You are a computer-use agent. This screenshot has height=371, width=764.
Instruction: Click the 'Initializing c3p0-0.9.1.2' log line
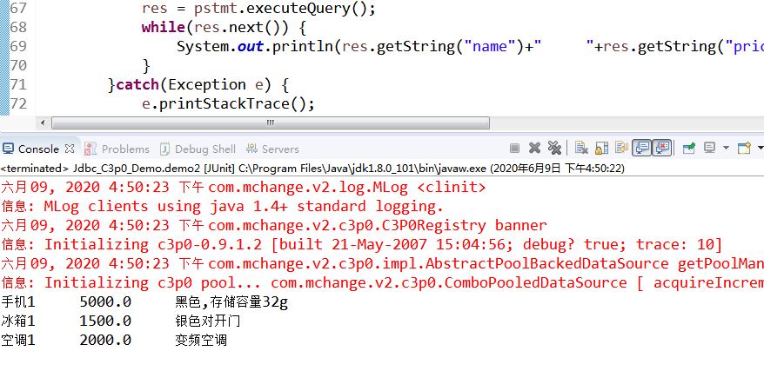pos(361,244)
